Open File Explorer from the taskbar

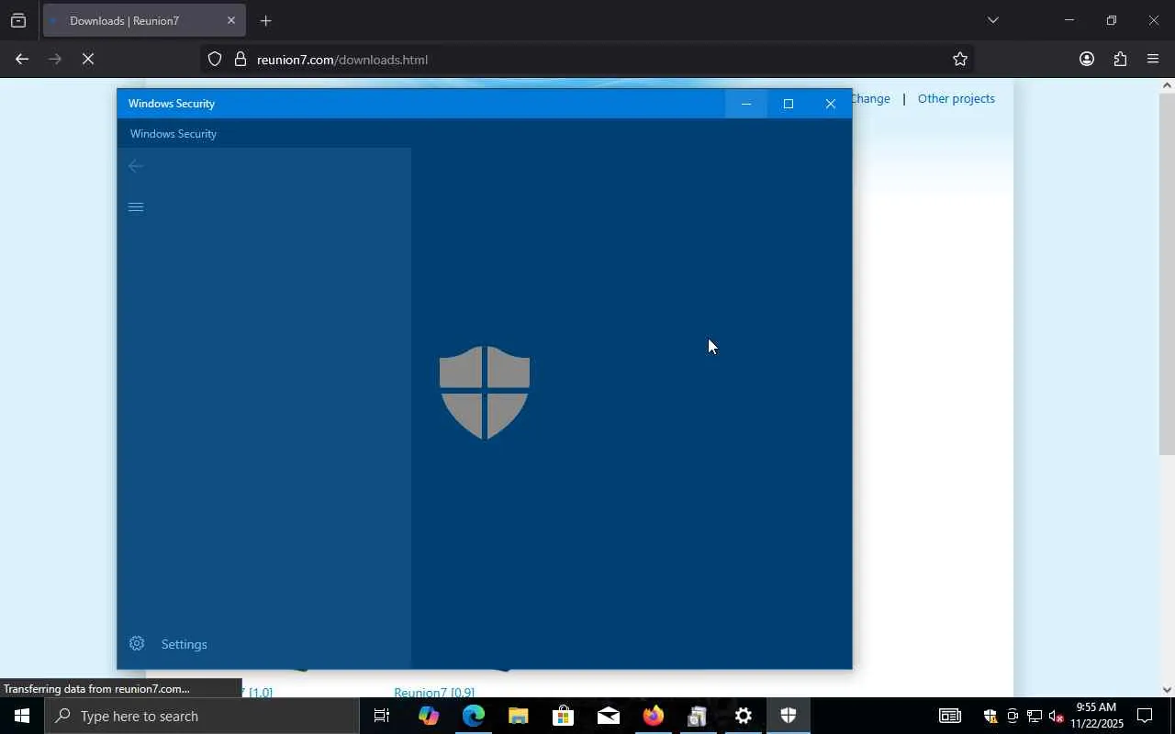point(518,716)
